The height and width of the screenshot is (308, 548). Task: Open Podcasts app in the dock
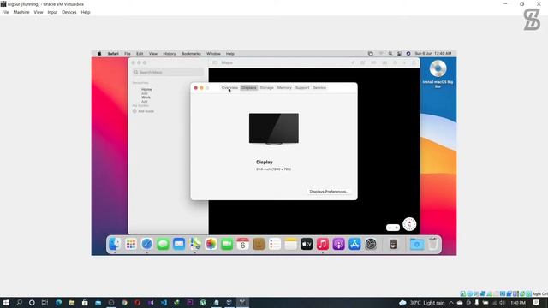click(339, 244)
